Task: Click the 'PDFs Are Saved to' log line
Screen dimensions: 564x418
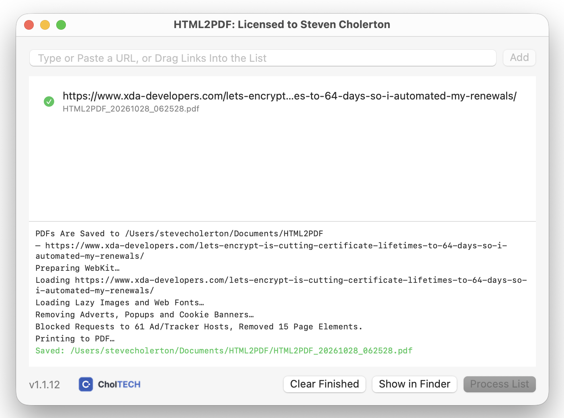Action: pos(179,233)
